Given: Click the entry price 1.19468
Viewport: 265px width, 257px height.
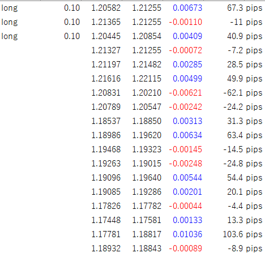Looking at the screenshot, I should pos(106,149).
